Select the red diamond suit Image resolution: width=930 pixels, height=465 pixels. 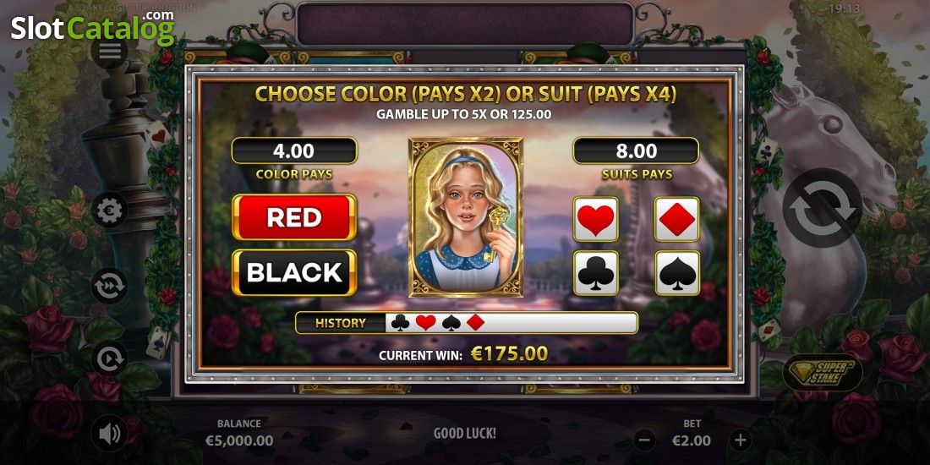coord(677,219)
